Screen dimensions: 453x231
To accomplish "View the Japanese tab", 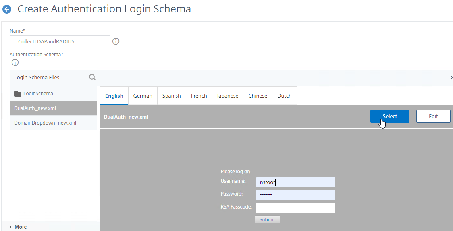I will point(227,96).
